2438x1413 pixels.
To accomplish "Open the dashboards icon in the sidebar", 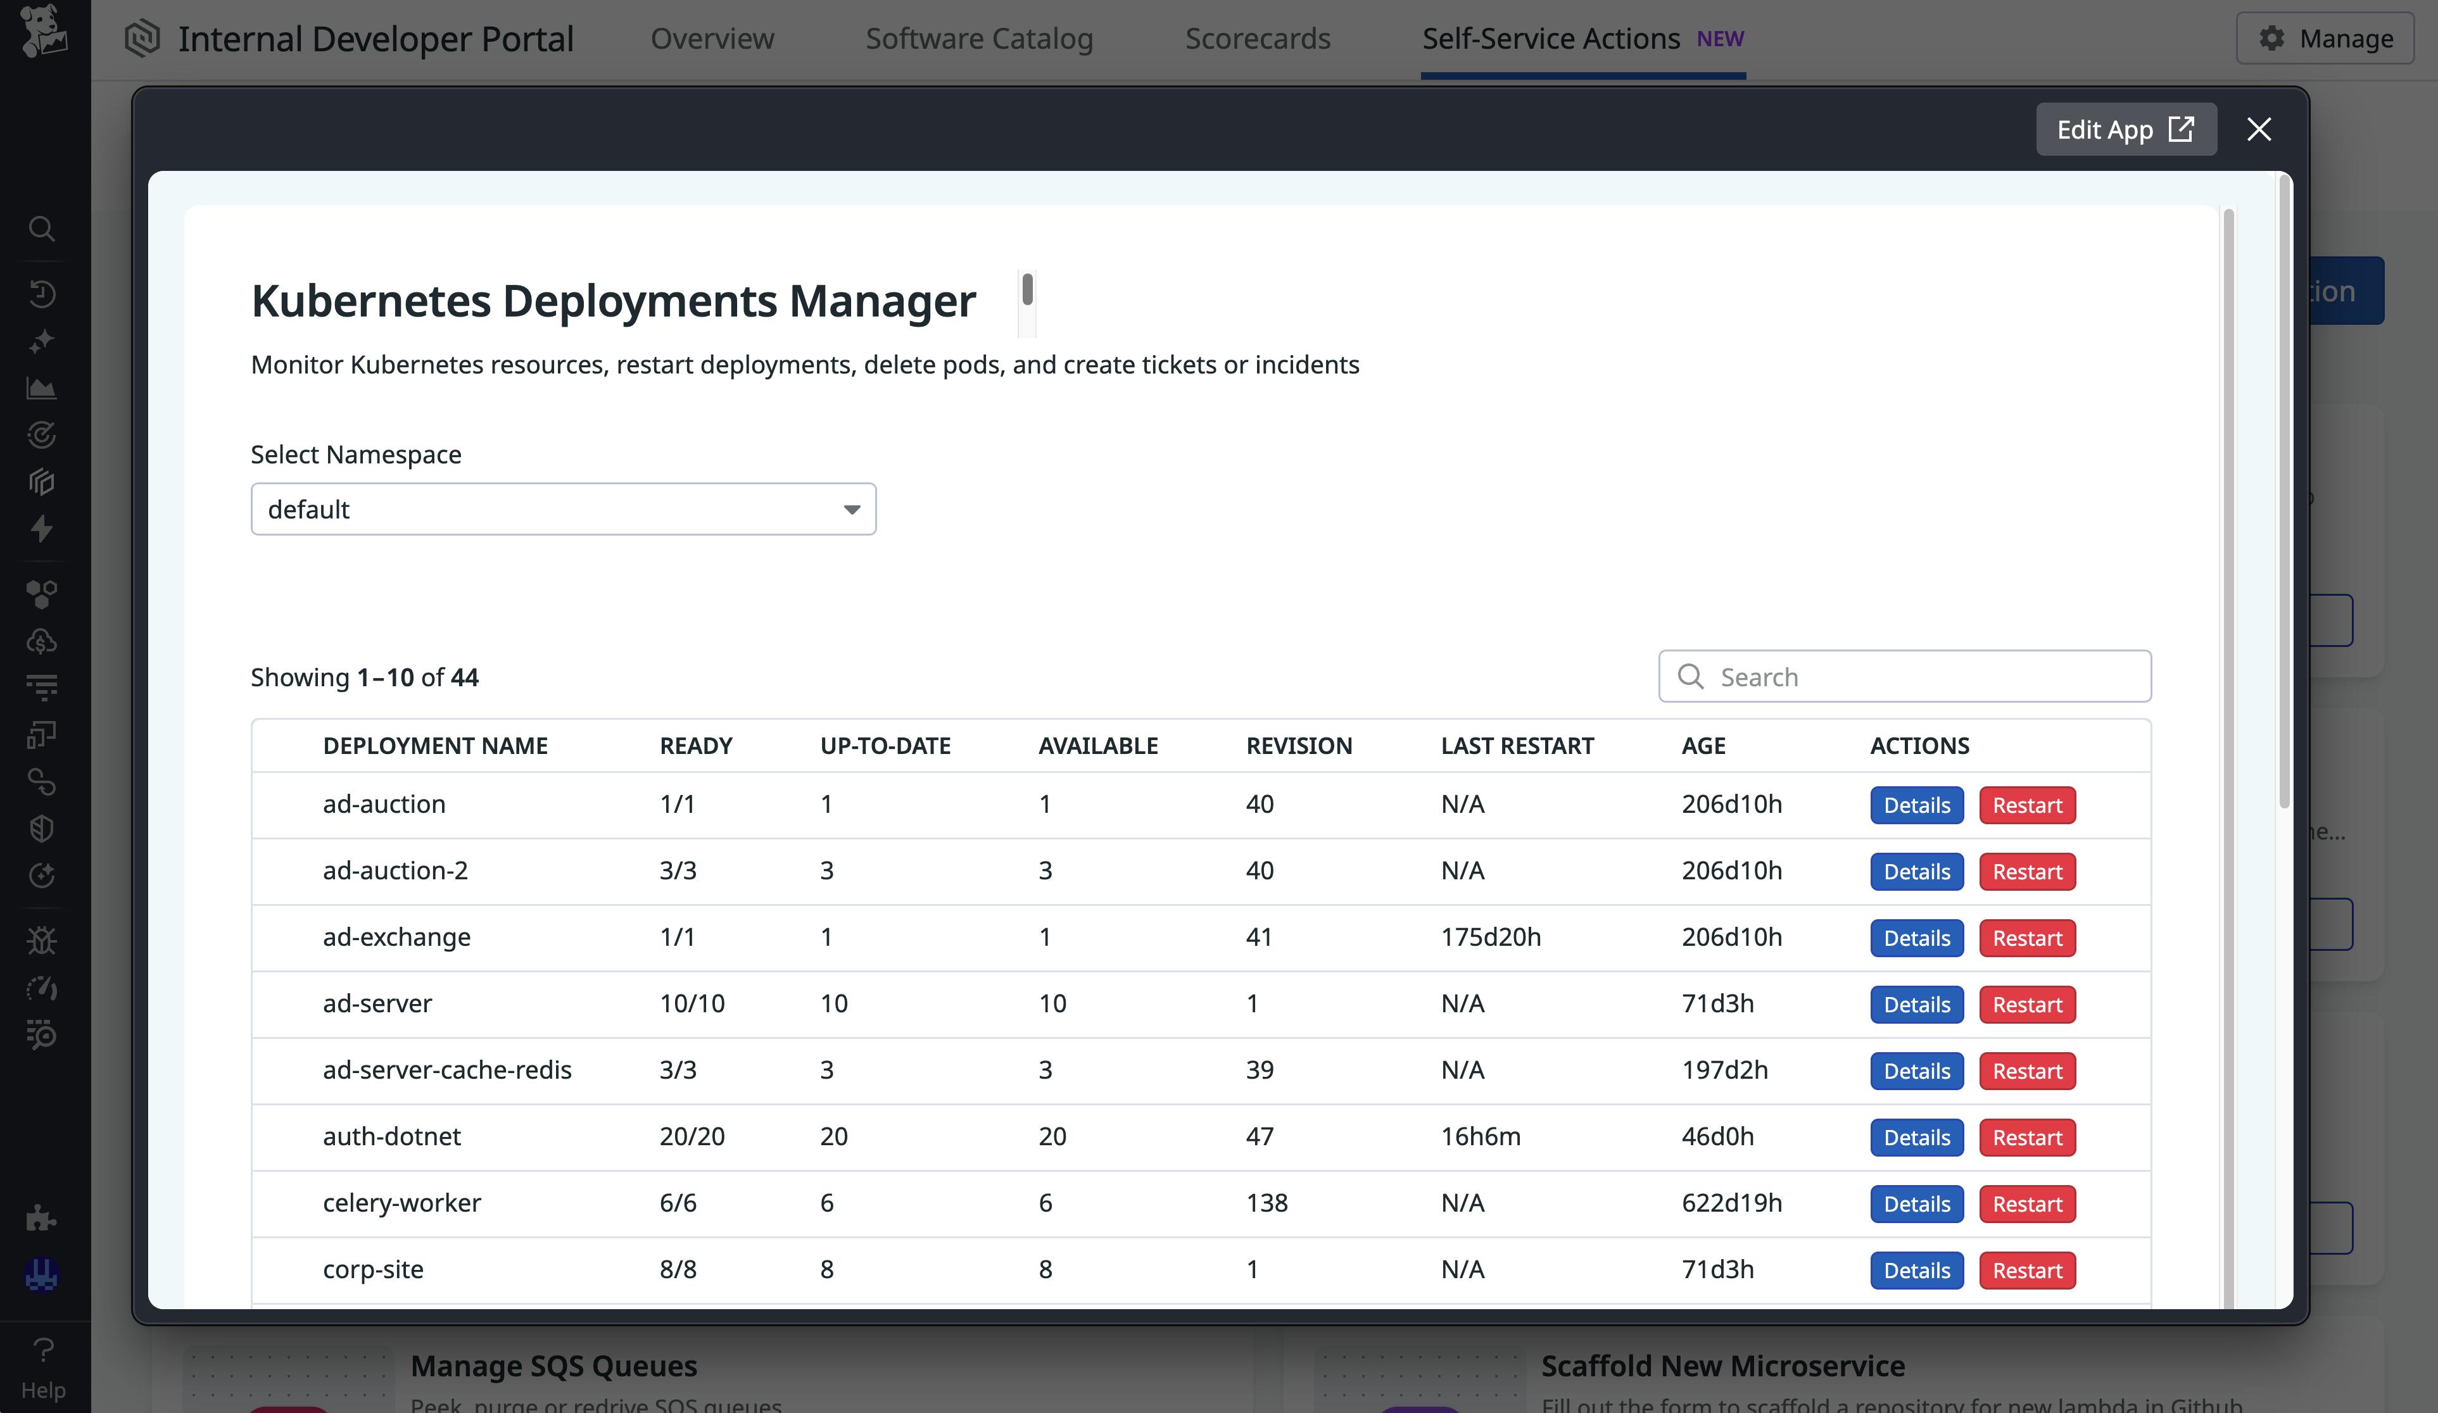I will pos(42,387).
